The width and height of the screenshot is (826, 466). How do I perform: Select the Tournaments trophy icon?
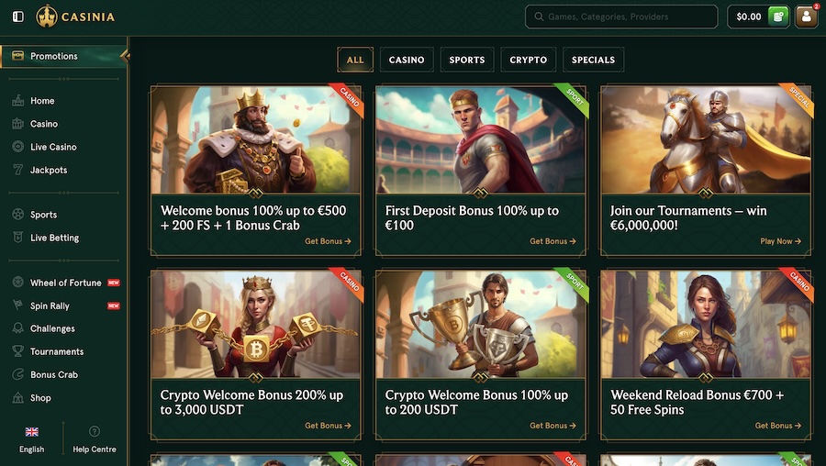17,351
